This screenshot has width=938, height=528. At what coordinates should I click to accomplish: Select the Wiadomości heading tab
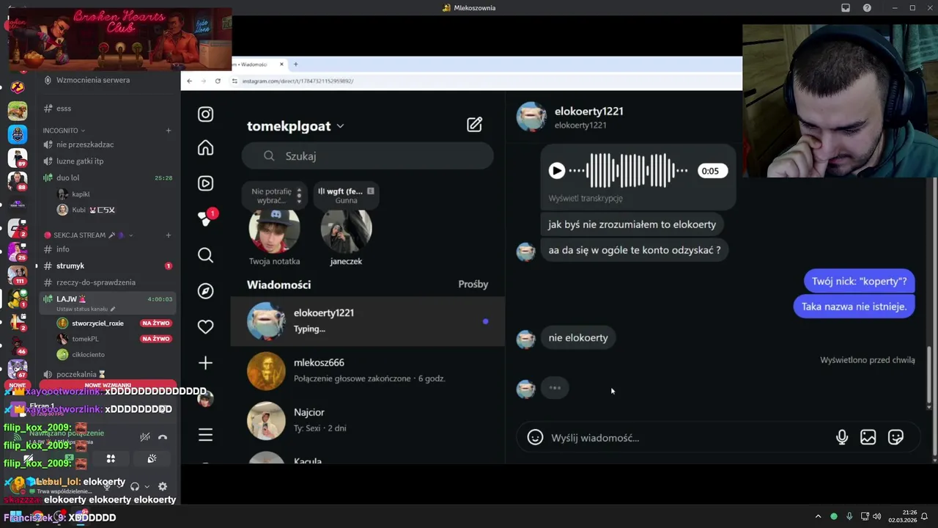[279, 285]
